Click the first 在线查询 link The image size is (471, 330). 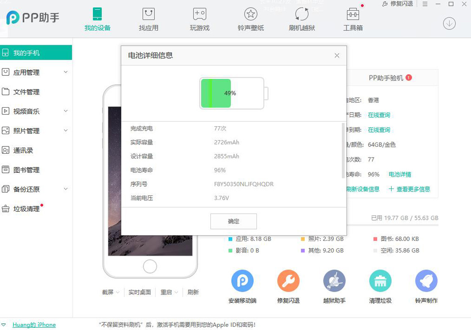click(379, 115)
